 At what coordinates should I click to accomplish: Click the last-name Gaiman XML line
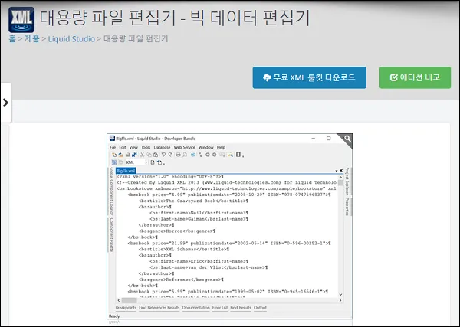(199, 219)
